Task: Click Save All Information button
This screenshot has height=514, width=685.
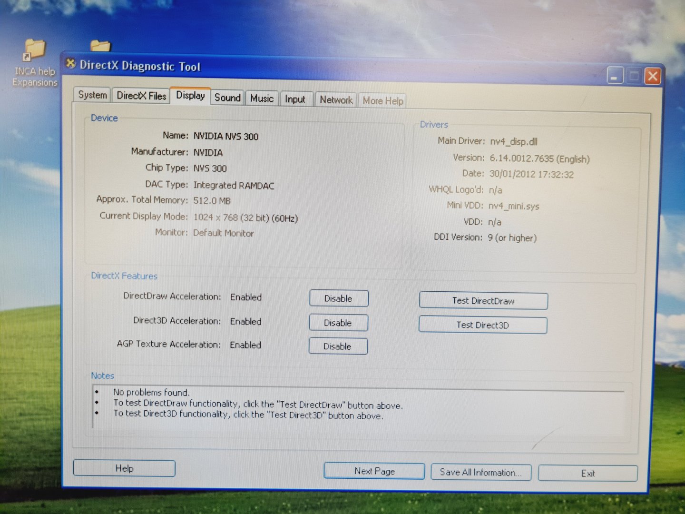Action: coord(481,472)
